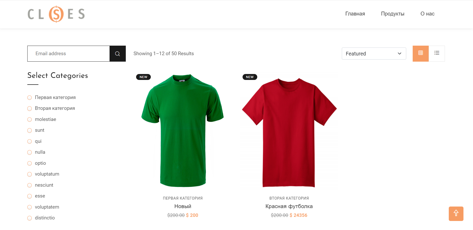The image size is (473, 230).
Task: Open the Продукты menu item
Action: tap(393, 14)
